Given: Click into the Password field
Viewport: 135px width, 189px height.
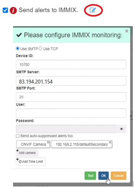Looking at the screenshot, I should click(66, 129).
